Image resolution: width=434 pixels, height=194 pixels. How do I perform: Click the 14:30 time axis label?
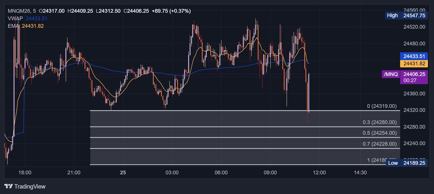[361, 173]
